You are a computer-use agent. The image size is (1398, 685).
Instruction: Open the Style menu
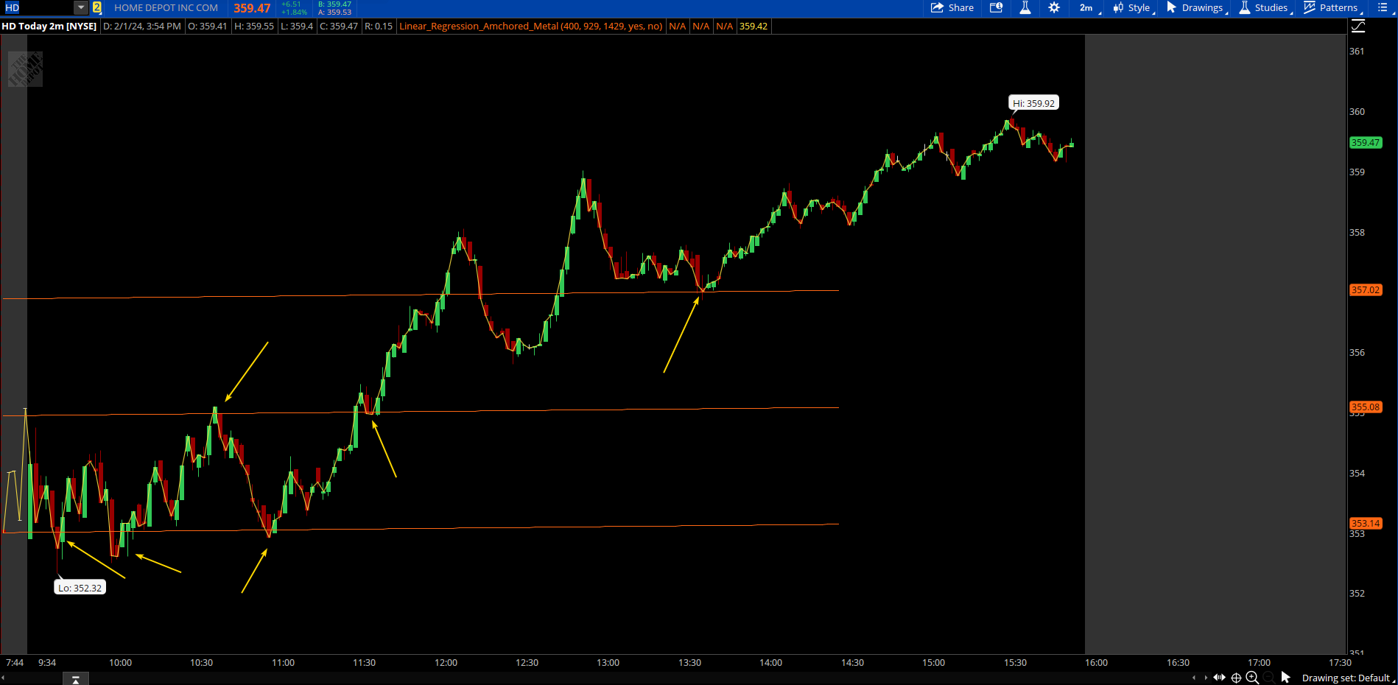pos(1133,8)
